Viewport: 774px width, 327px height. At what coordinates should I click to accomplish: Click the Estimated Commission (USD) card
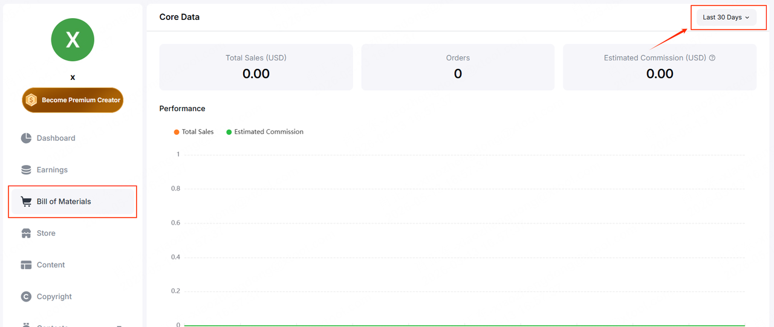(x=660, y=67)
